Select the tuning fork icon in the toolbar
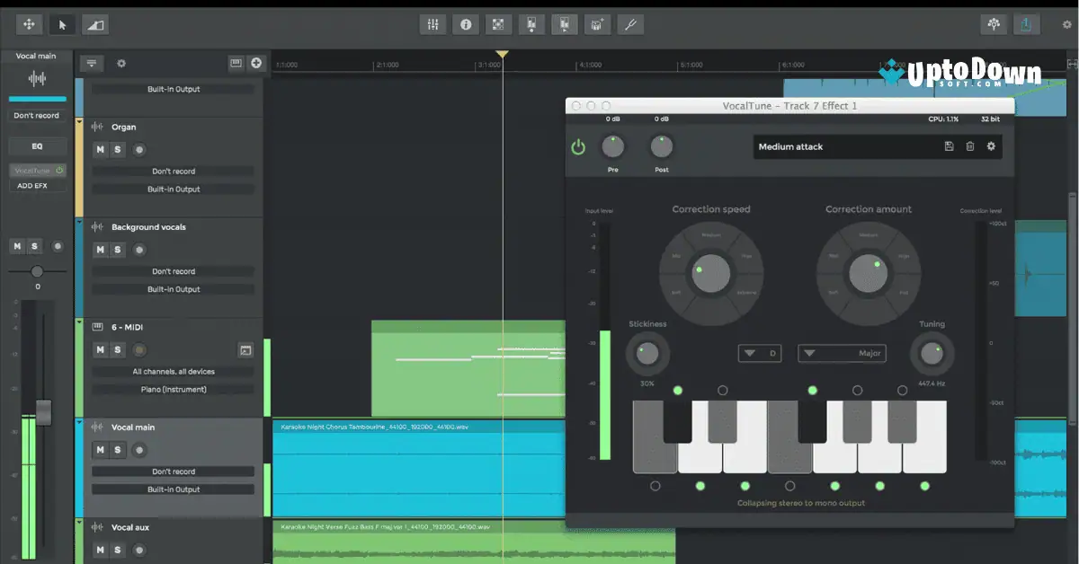 (x=630, y=24)
